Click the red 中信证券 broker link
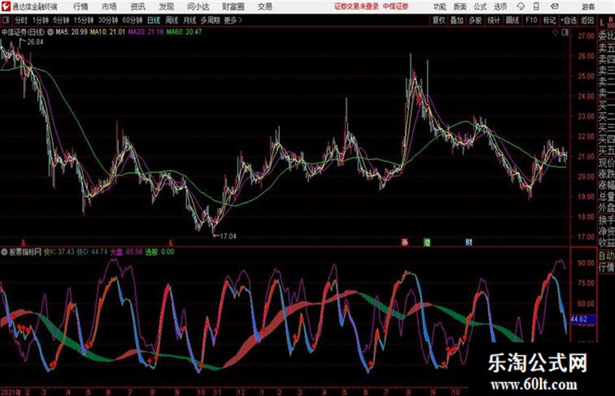The height and width of the screenshot is (396, 615). point(396,7)
